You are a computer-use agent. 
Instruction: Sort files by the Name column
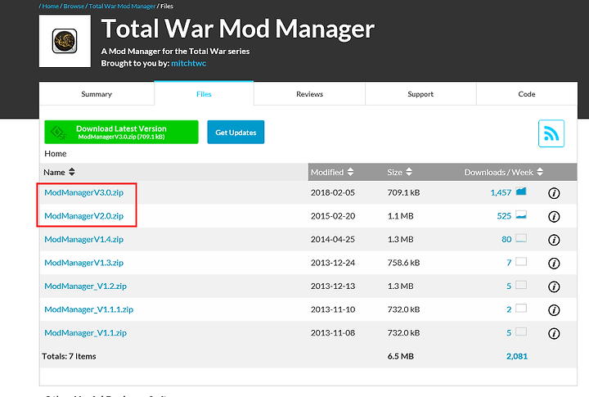coord(60,172)
